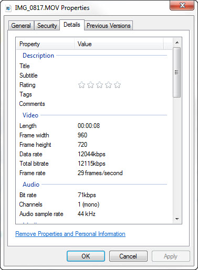Click the Length property label
Image resolution: width=198 pixels, height=270 pixels.
coord(28,126)
